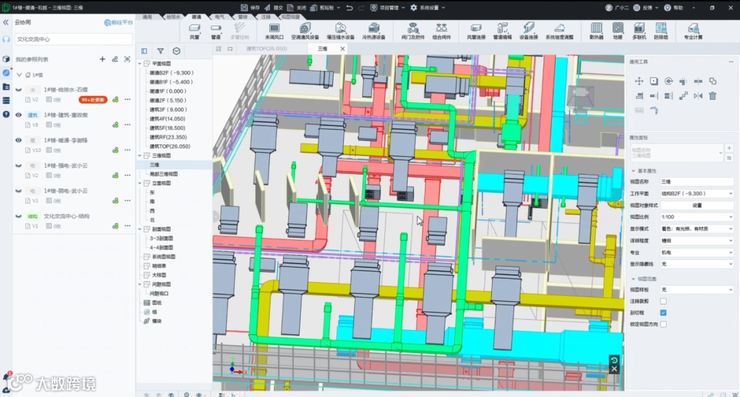This screenshot has height=397, width=740.
Task: Click the filter icon above the view tree
Action: [160, 51]
